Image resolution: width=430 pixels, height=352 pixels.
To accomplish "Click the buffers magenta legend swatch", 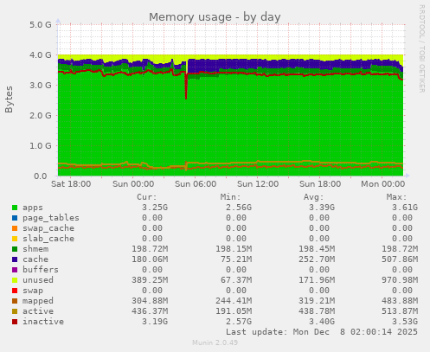I will pos(15,270).
